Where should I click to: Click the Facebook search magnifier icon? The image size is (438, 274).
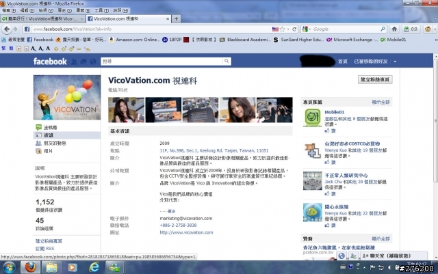(227, 61)
